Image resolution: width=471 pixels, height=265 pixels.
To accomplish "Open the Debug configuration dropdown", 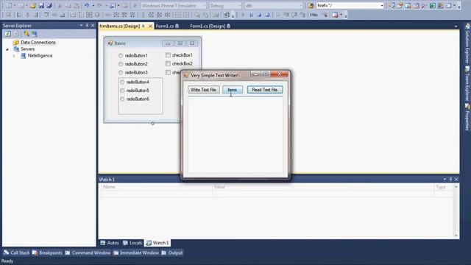I will tap(239, 6).
